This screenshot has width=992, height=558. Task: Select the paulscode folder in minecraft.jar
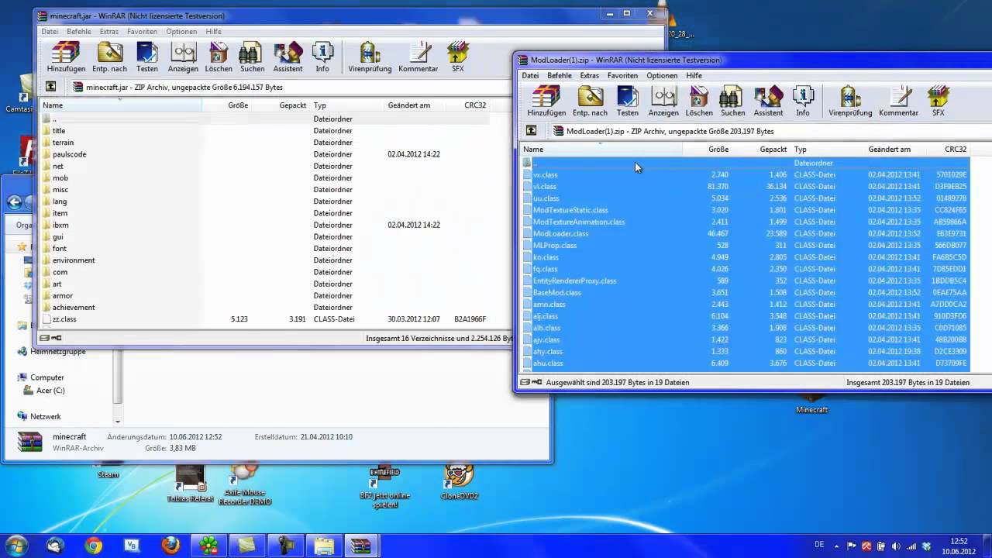coord(69,154)
